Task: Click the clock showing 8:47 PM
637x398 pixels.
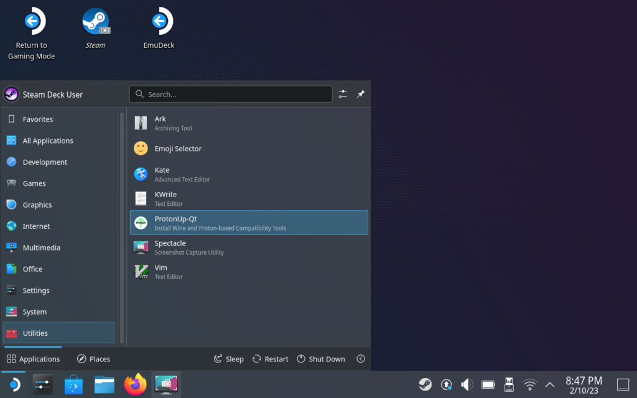Action: coord(584,385)
